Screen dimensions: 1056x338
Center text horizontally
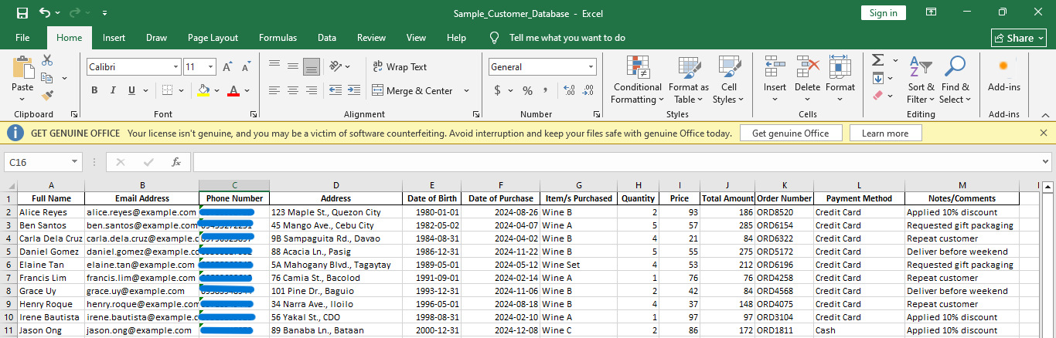(x=293, y=90)
